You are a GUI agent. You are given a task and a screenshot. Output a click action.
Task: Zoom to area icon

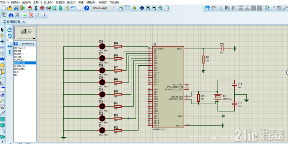click(167, 8)
